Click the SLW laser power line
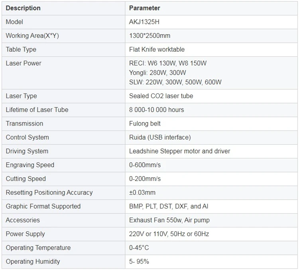 click(x=175, y=82)
